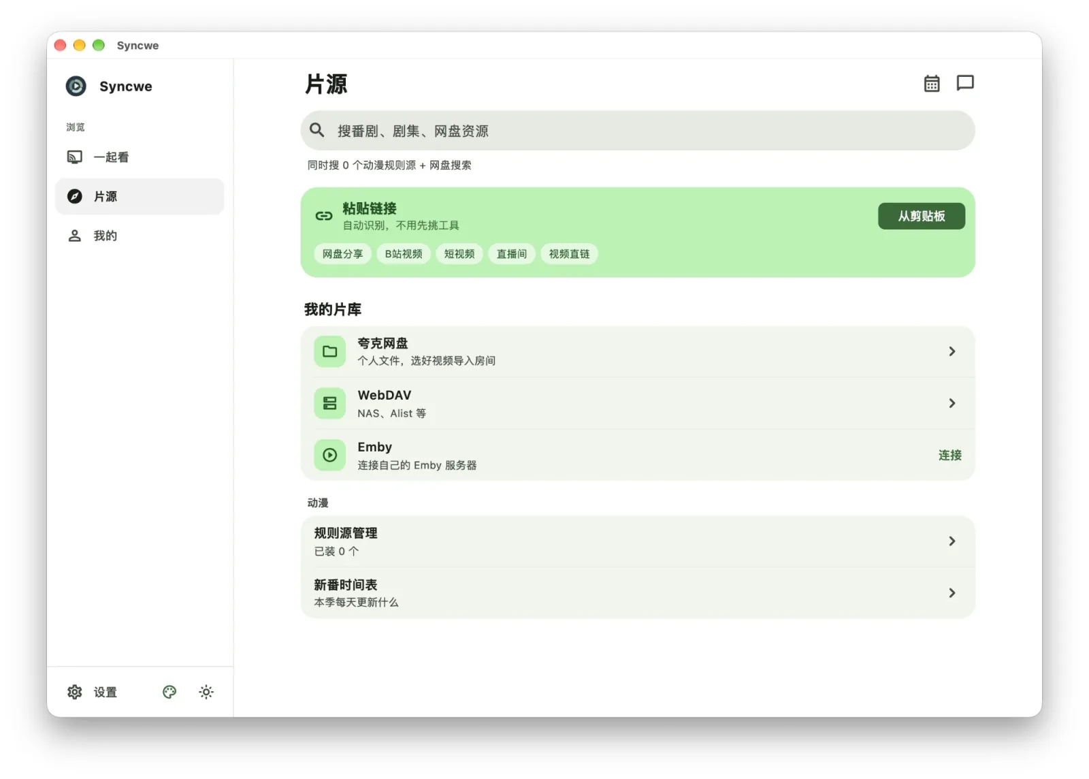
Task: Click the 从剪贴板 button
Action: click(922, 216)
